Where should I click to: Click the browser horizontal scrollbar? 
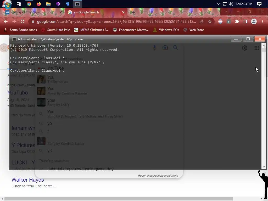coord(119,199)
